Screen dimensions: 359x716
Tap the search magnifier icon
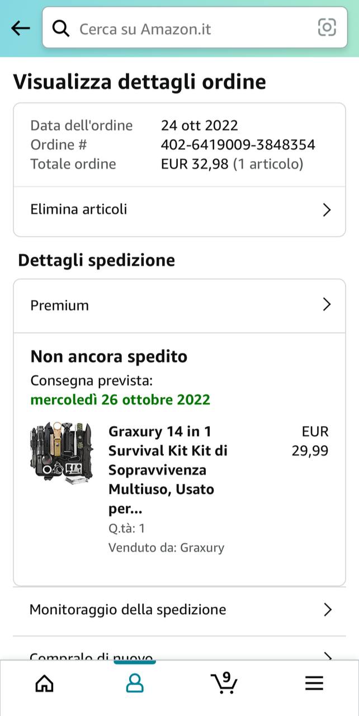(61, 29)
